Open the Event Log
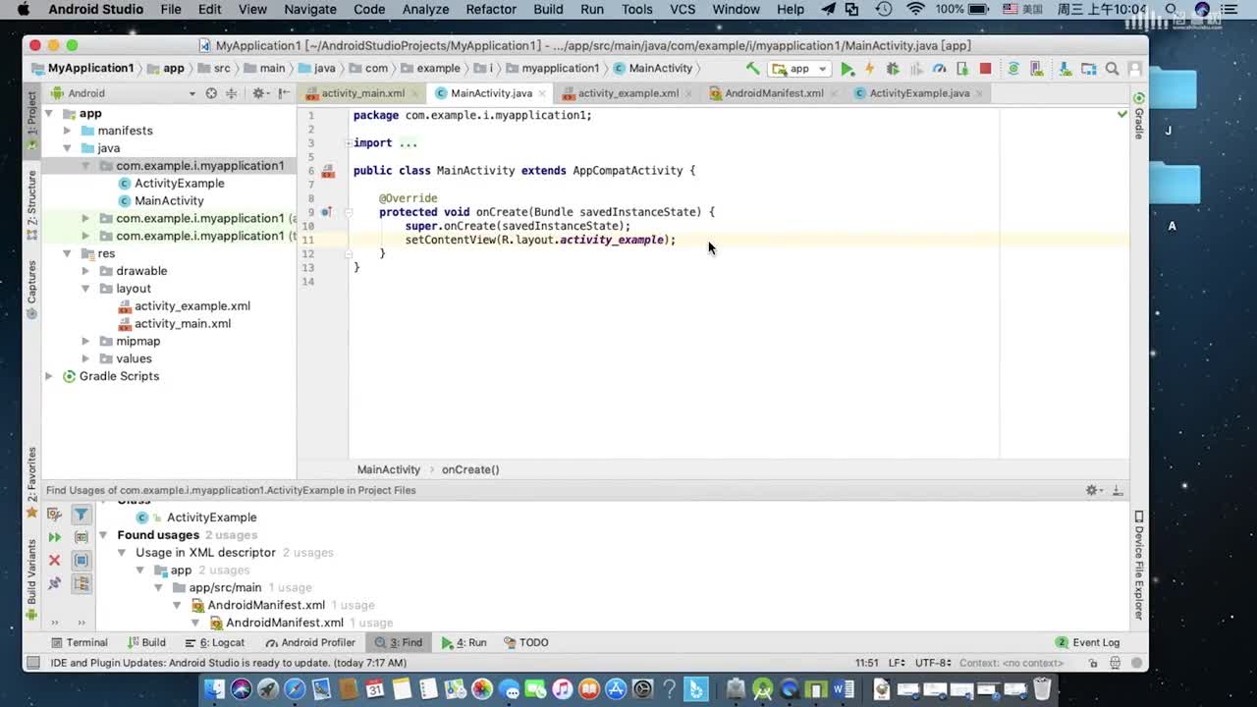 pos(1087,642)
